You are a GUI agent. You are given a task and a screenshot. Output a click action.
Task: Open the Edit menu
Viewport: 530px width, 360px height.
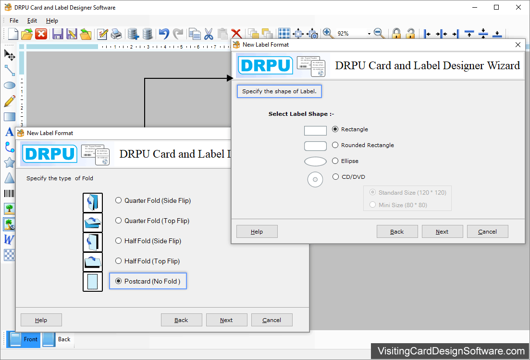pos(32,21)
